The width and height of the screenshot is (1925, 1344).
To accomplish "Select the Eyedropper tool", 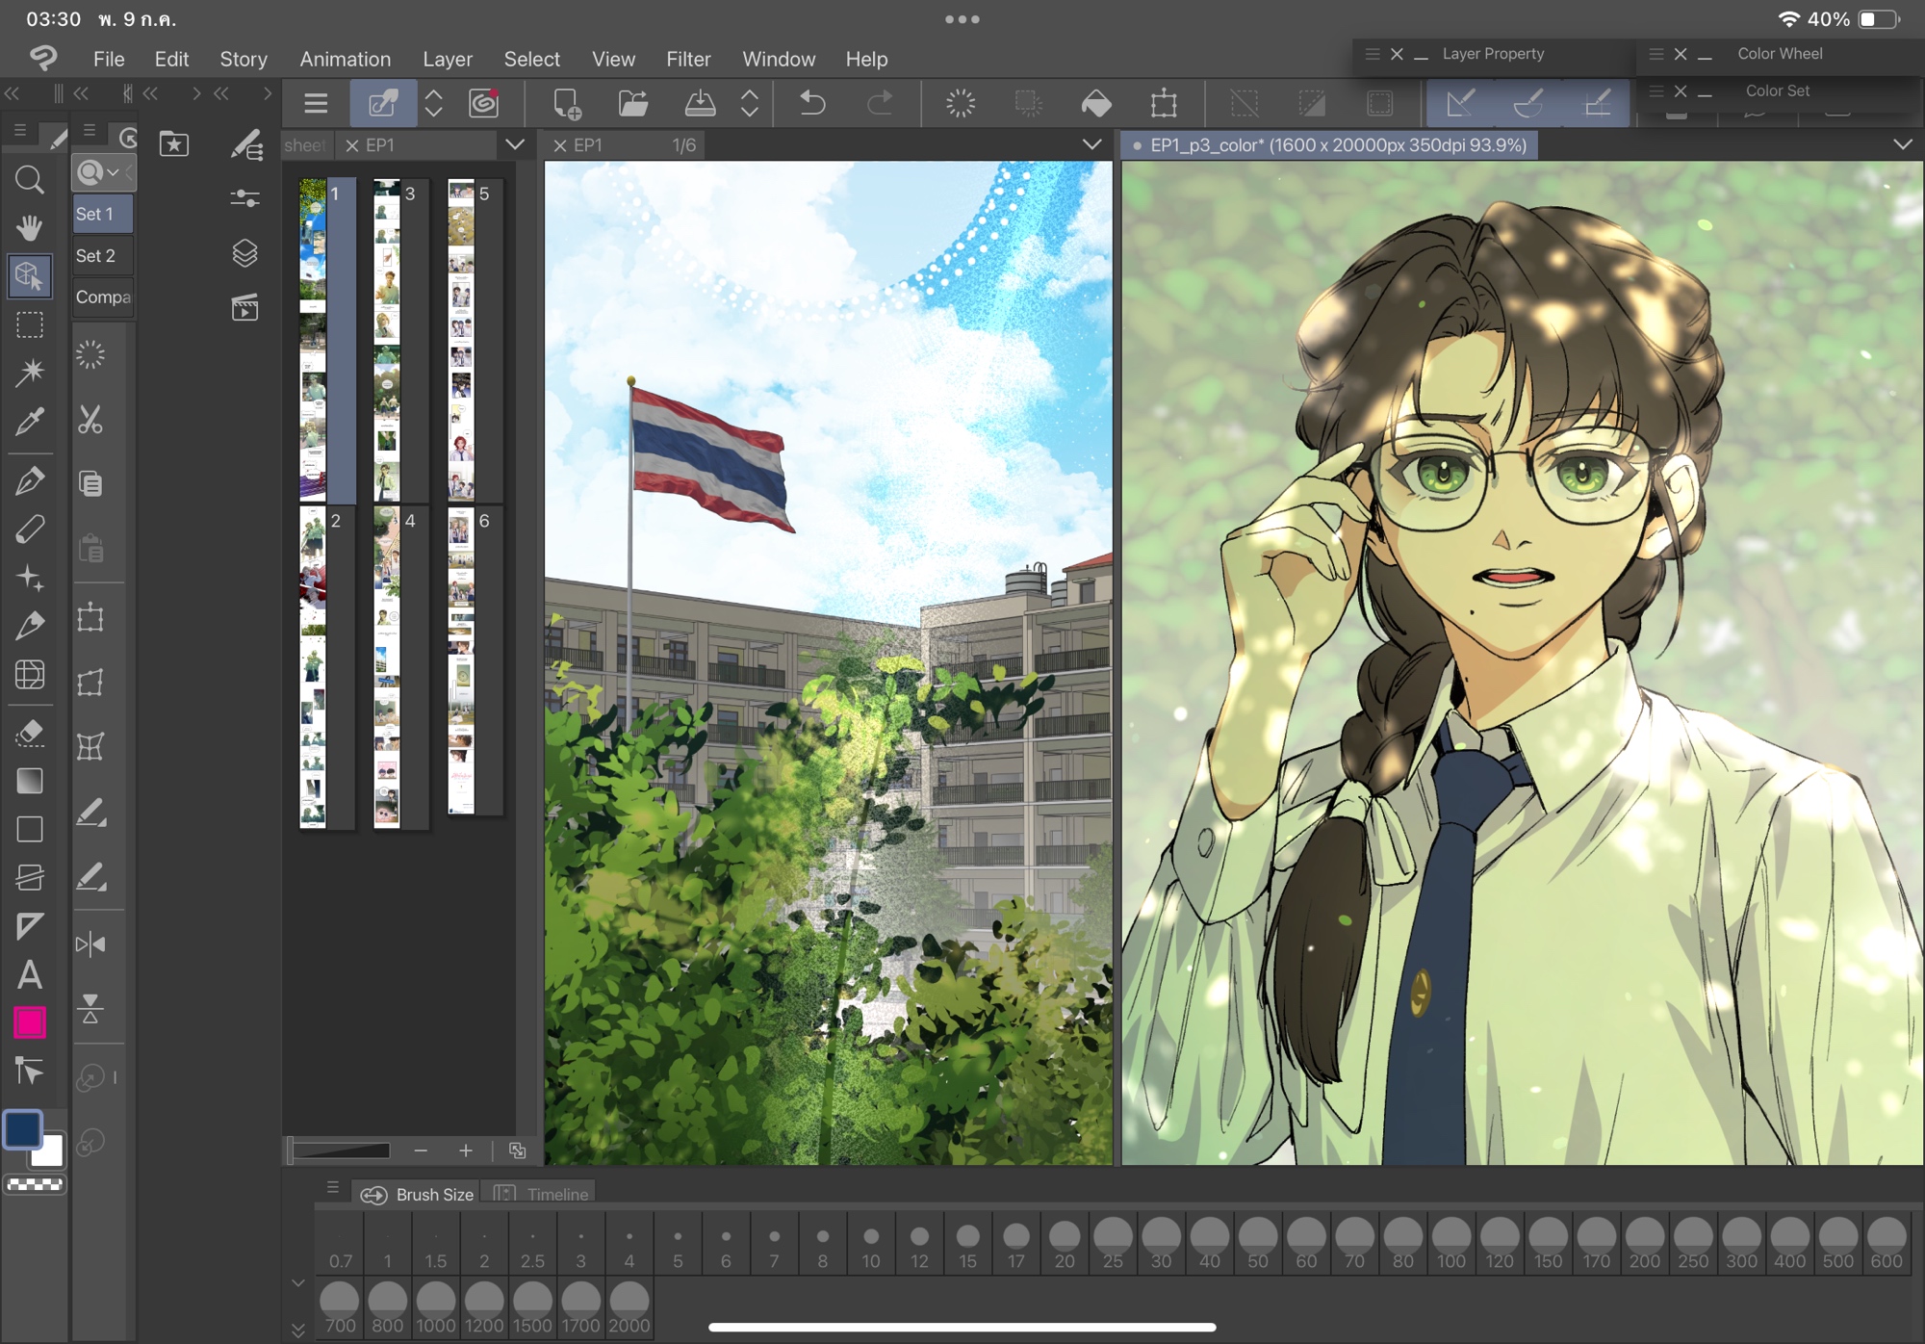I will pyautogui.click(x=29, y=421).
